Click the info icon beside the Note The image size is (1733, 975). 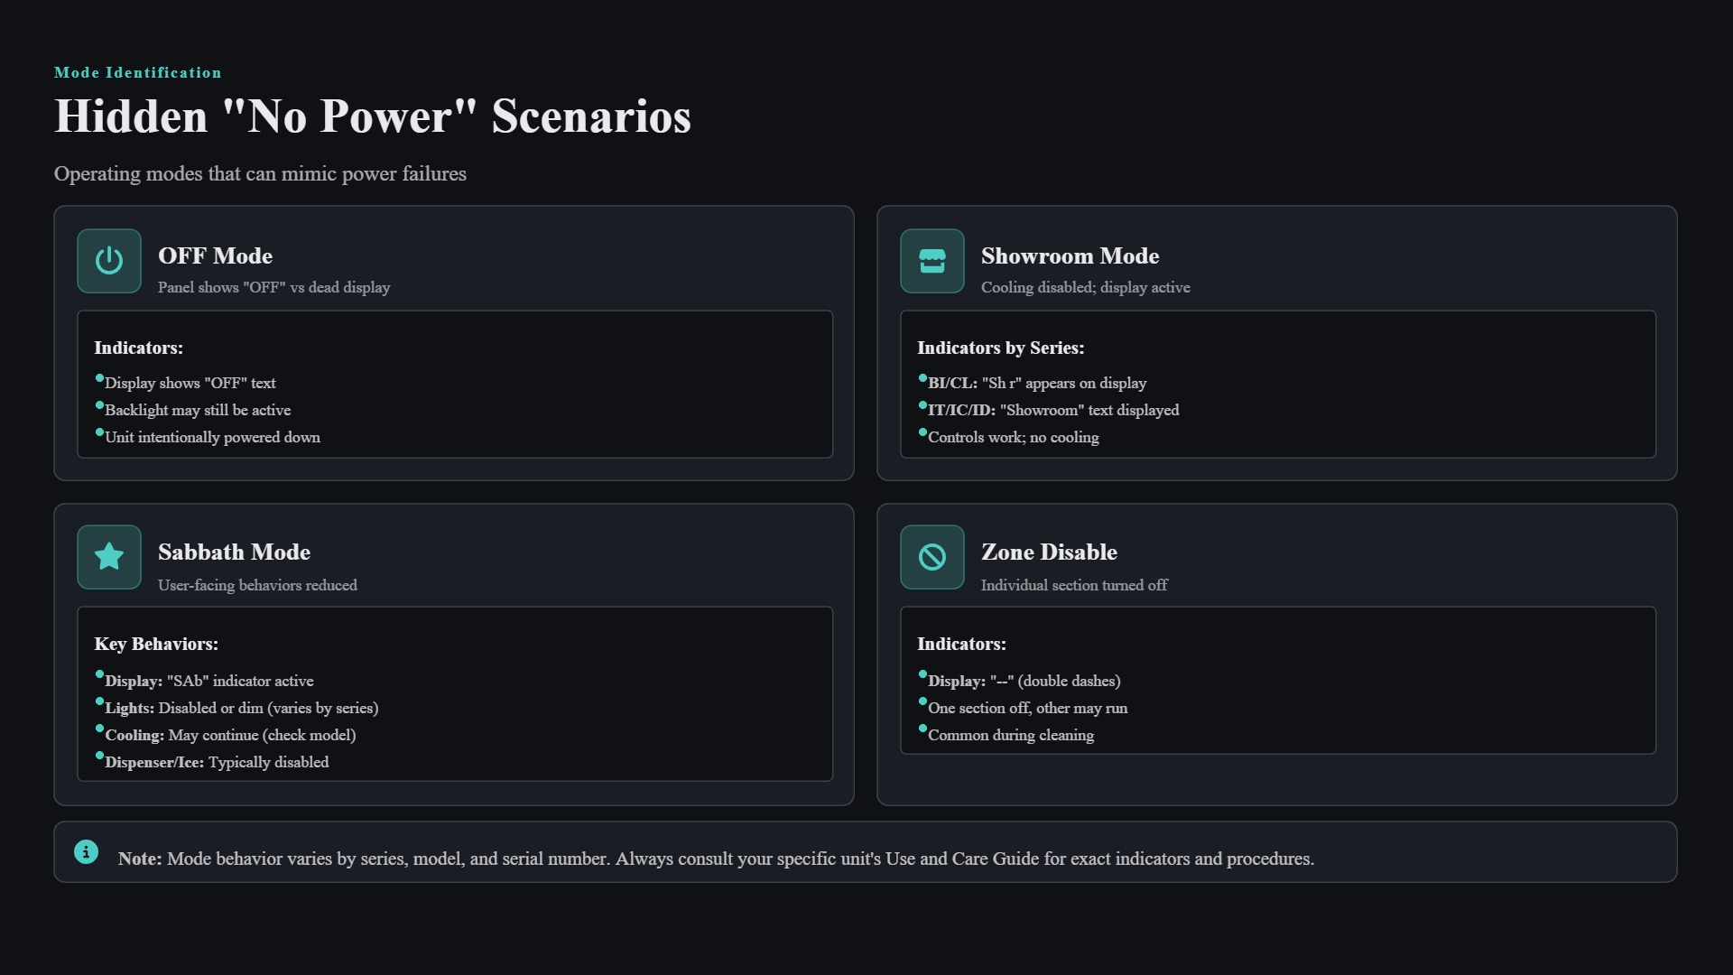86,851
